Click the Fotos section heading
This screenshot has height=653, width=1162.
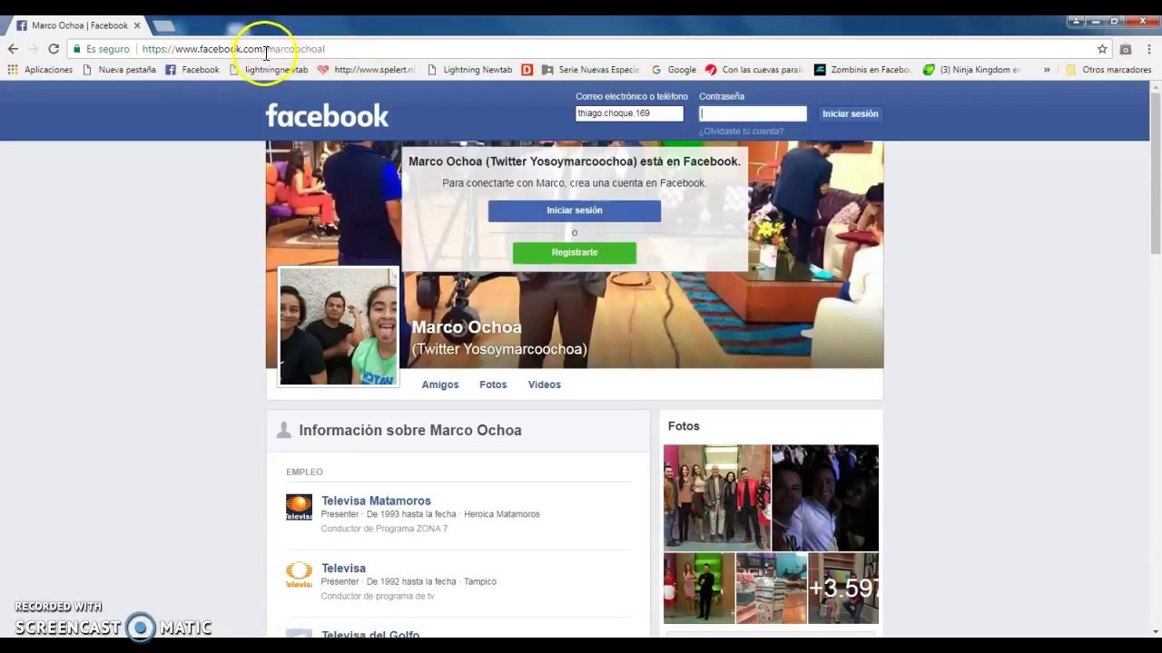[x=684, y=426]
